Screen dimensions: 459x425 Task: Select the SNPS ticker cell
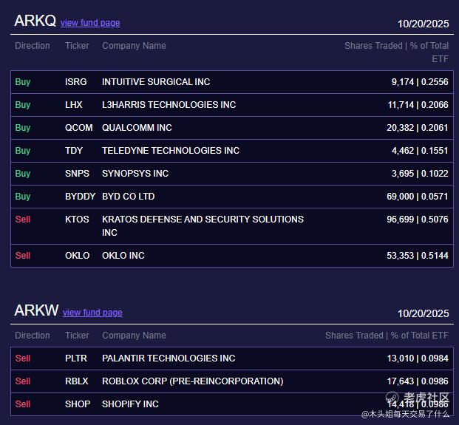(x=77, y=173)
